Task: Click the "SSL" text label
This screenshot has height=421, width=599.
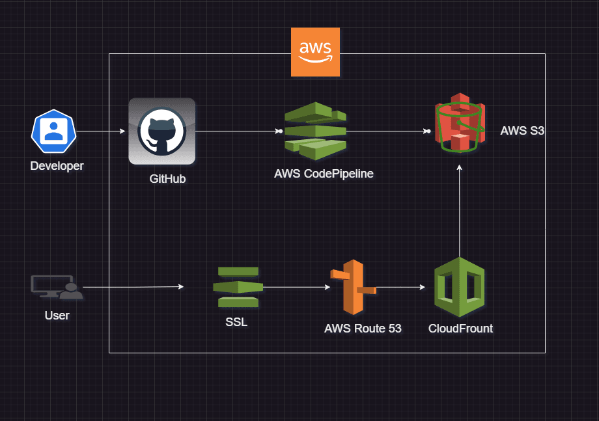Action: tap(236, 322)
